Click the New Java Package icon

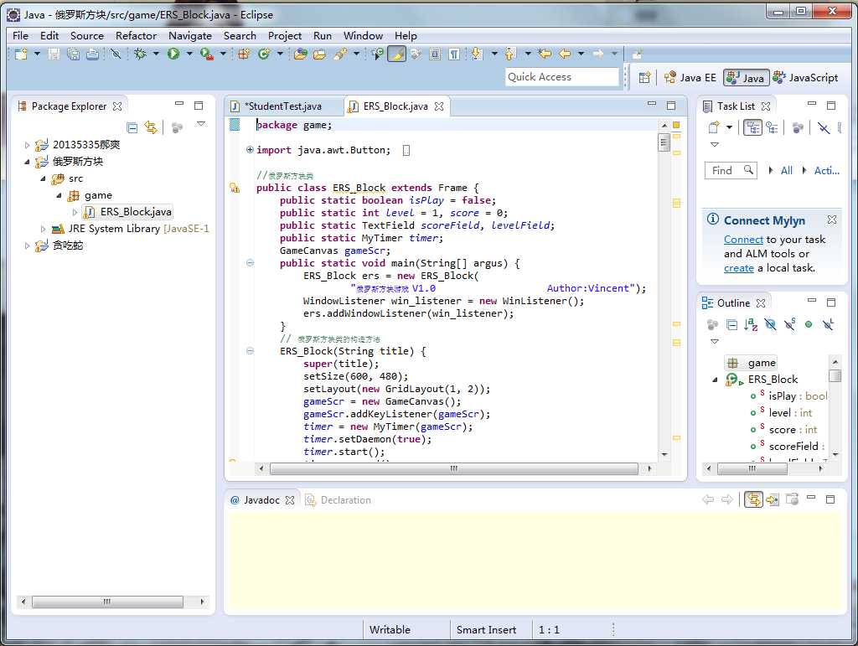tap(244, 54)
